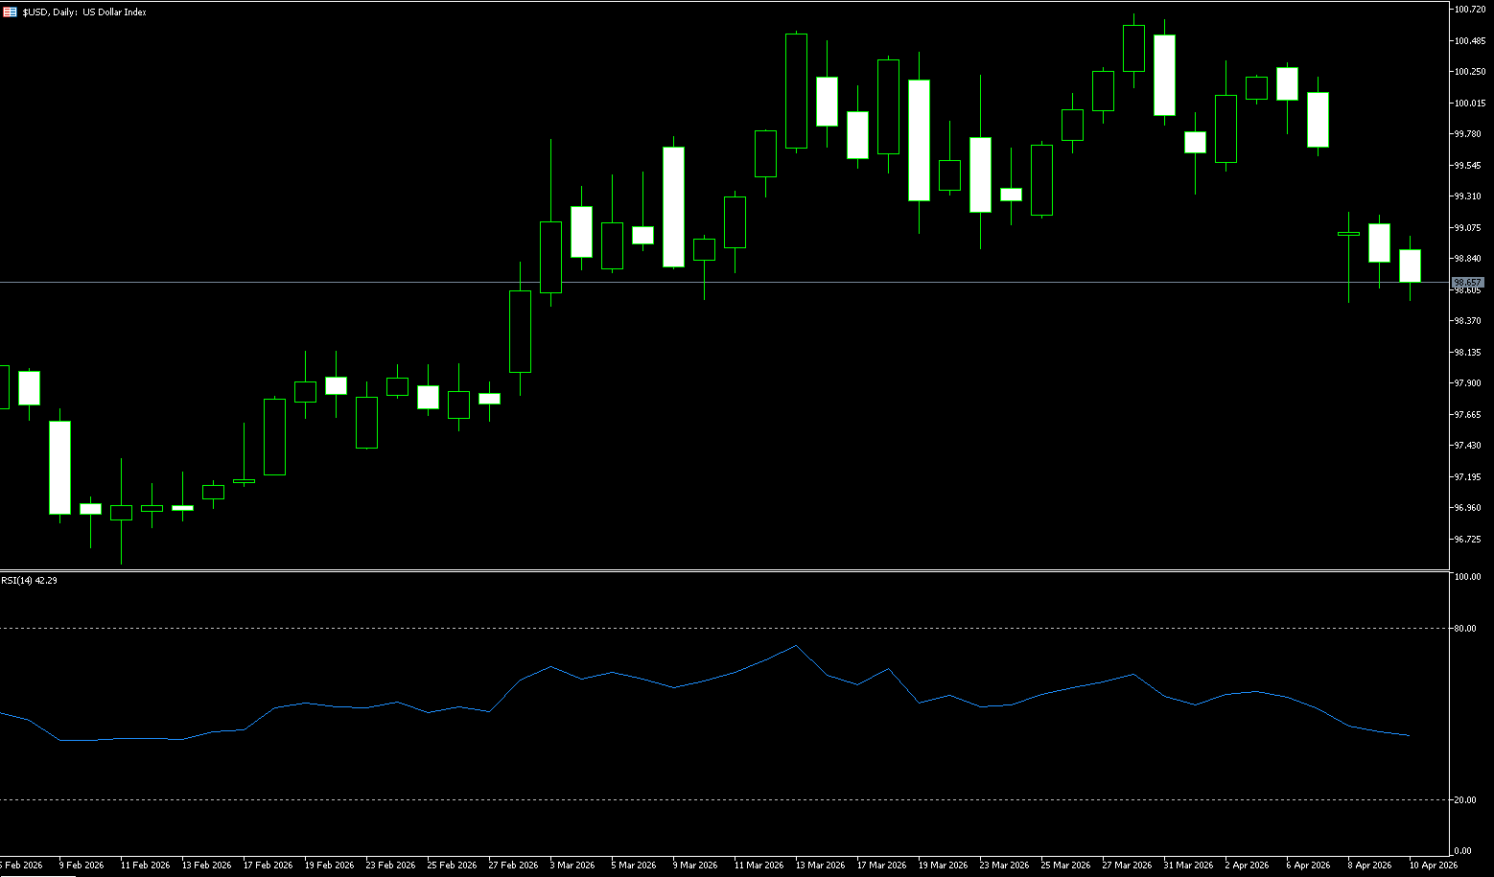Select the large white candle at 9 Feb 2026
1494x877 pixels.
59,468
